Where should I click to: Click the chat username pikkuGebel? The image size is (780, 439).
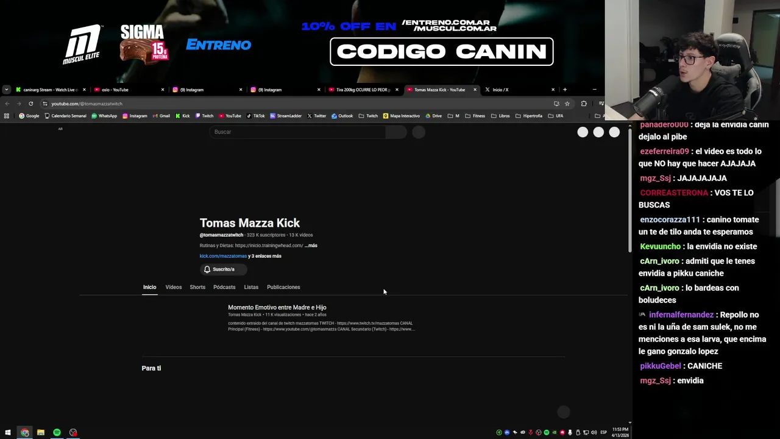tap(660, 366)
